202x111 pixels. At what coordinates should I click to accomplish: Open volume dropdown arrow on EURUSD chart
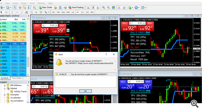click(x=43, y=26)
